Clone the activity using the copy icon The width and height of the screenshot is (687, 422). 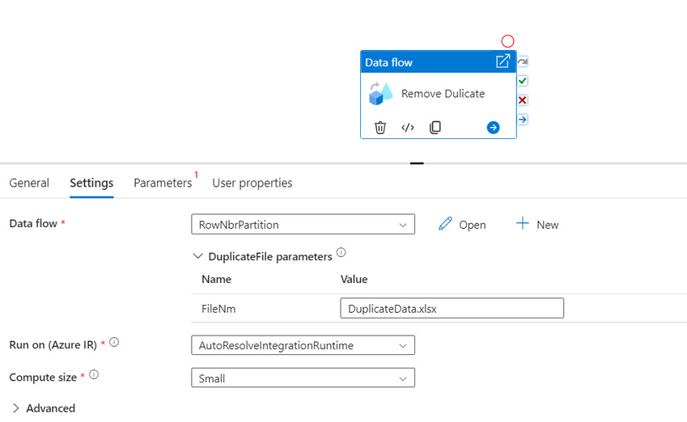point(435,127)
